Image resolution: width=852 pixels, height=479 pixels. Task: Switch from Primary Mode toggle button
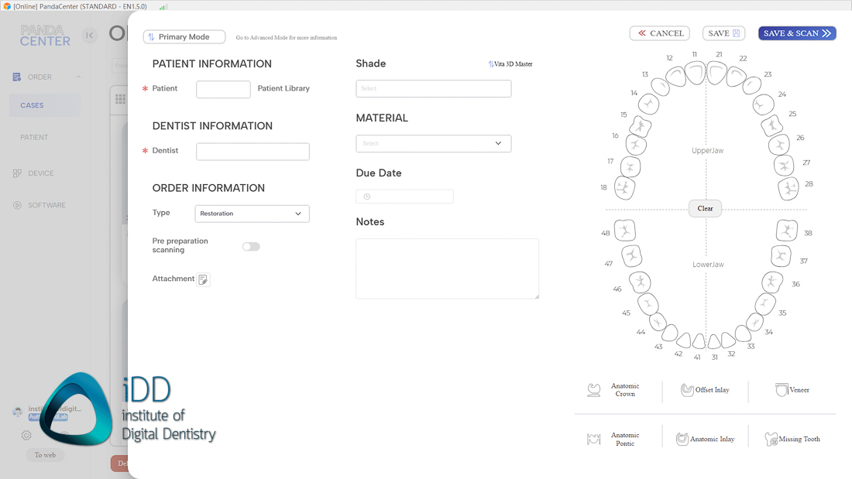click(x=184, y=37)
